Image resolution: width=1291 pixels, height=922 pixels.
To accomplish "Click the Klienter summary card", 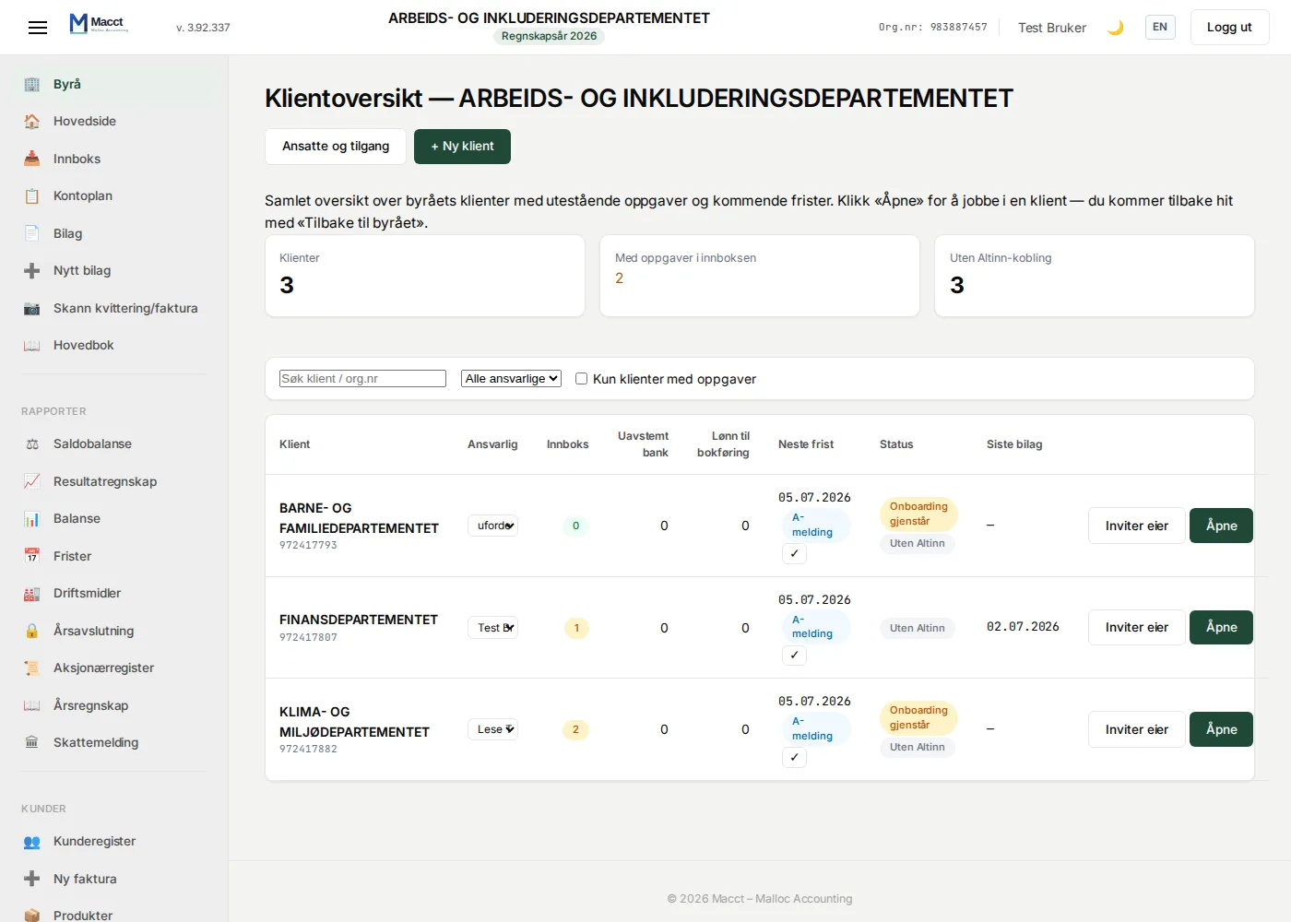I will point(425,276).
